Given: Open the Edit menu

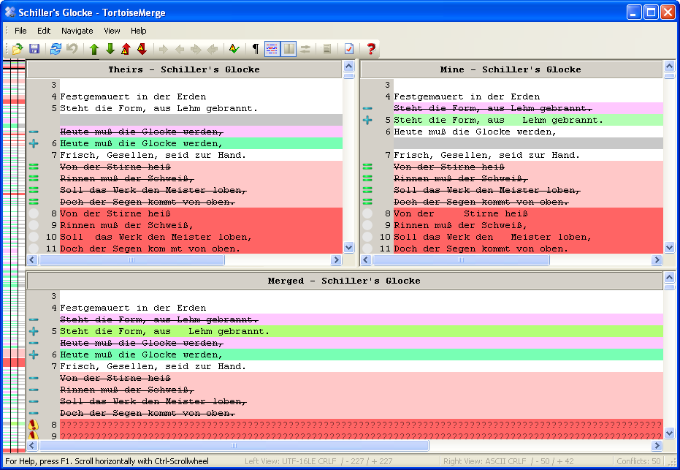Looking at the screenshot, I should (x=44, y=31).
